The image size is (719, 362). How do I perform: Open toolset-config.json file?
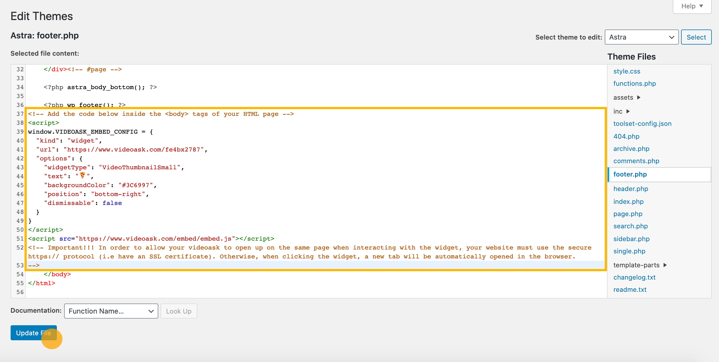click(x=642, y=124)
